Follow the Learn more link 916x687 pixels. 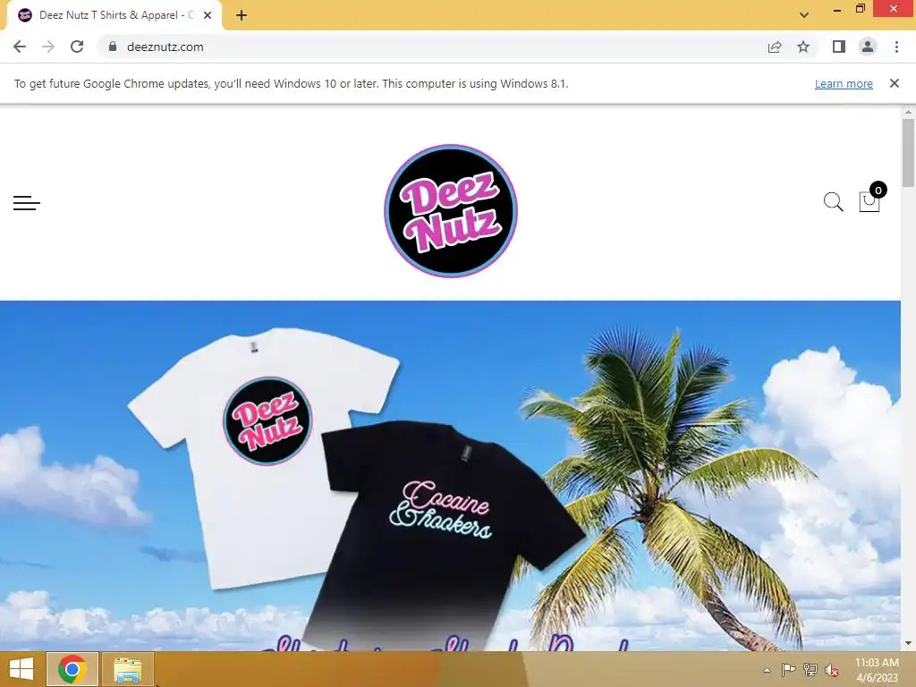pos(844,83)
